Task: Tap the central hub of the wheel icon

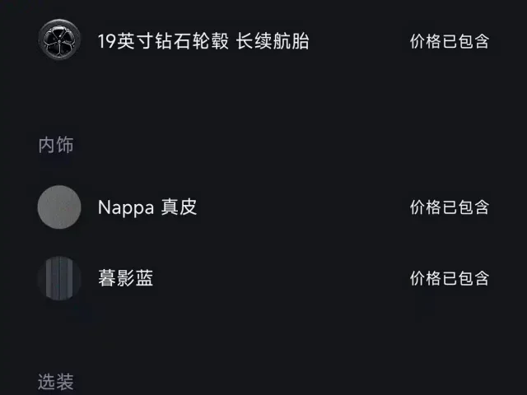Action: (59, 41)
